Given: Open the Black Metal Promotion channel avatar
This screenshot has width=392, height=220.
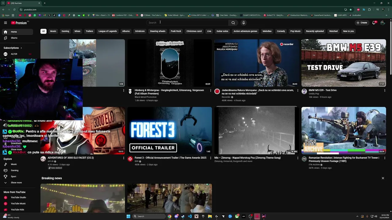Looking at the screenshot, I should [x=130, y=91].
